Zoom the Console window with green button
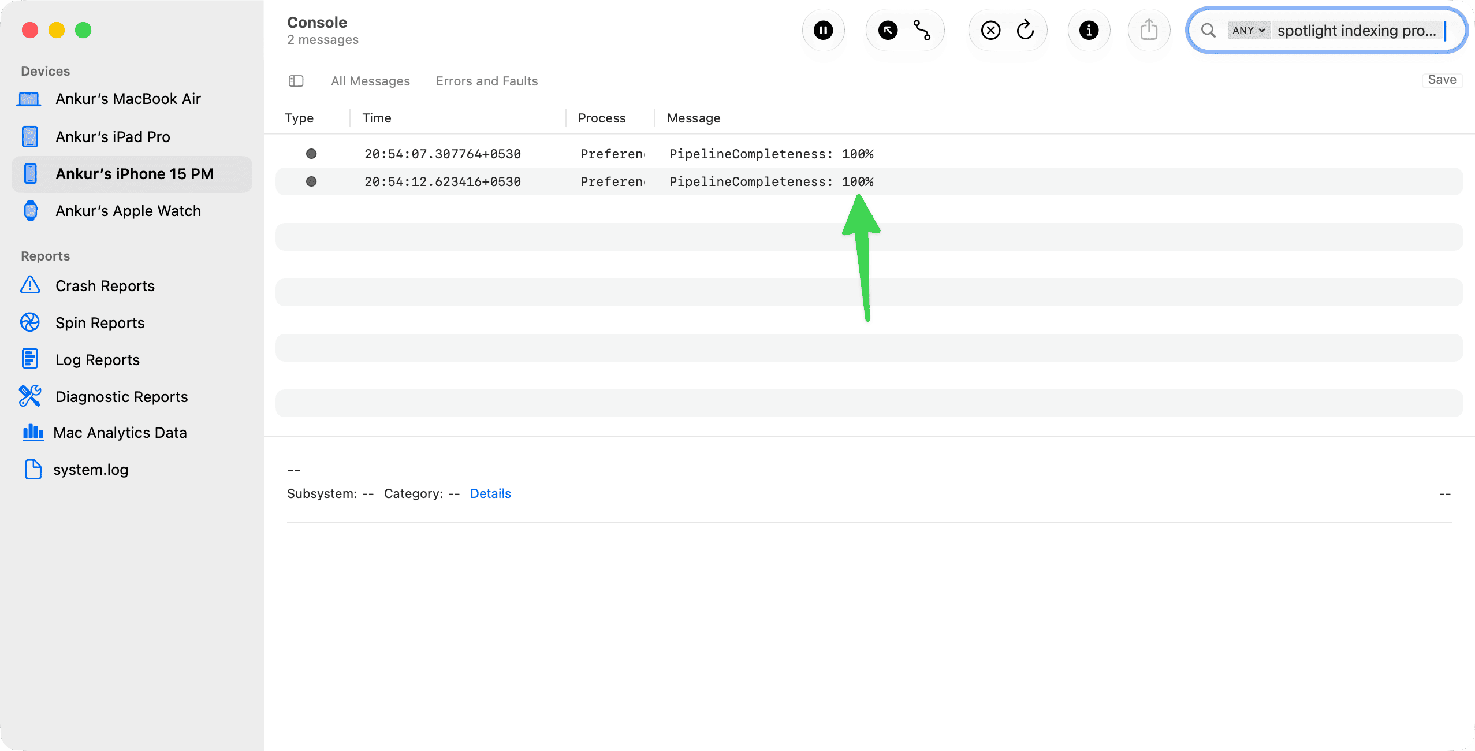1475x751 pixels. [x=83, y=30]
